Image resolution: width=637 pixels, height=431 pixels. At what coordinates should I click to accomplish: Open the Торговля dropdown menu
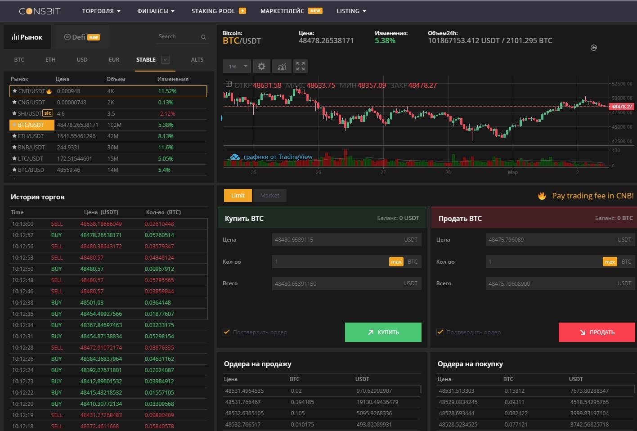pos(101,11)
